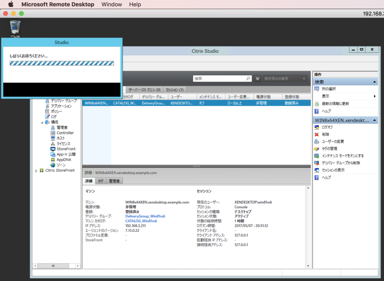Image resolution: width=384 pixels, height=281 pixels.
Task: Select the デリバリー グループ tree item
Action: (64, 101)
